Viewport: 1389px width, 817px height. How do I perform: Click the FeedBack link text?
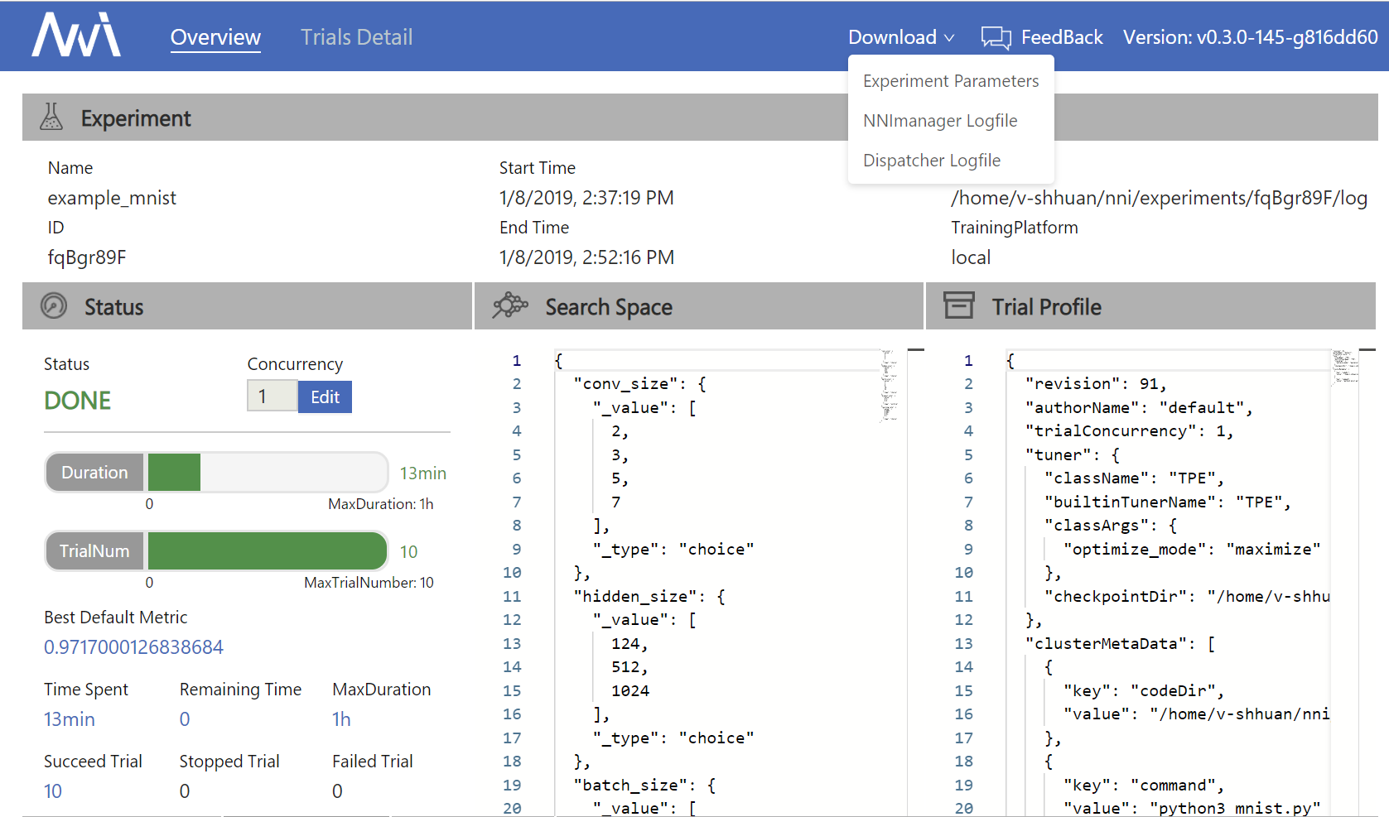point(1063,36)
